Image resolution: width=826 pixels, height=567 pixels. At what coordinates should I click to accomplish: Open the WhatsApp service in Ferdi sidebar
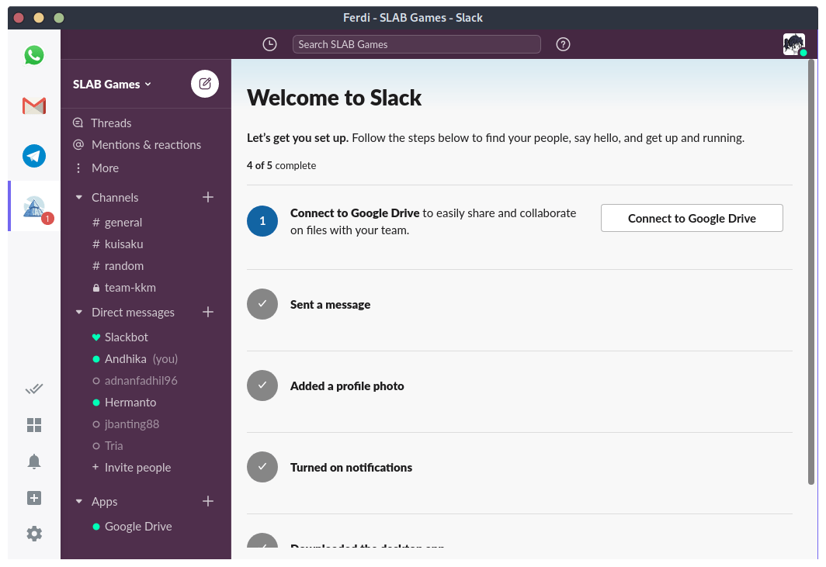pyautogui.click(x=34, y=55)
